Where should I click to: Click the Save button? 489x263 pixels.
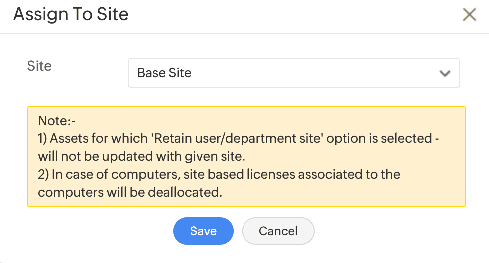(x=203, y=231)
